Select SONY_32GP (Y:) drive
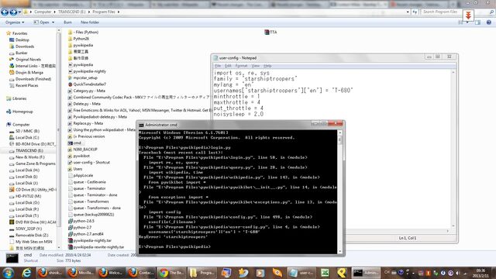This screenshot has width=496, height=279. 26,229
